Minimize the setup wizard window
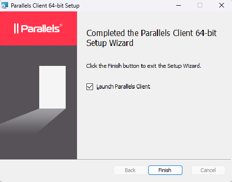The height and width of the screenshot is (182, 232). (x=179, y=5)
